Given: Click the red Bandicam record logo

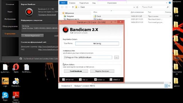Looking at the screenshot, I should [x=29, y=12].
